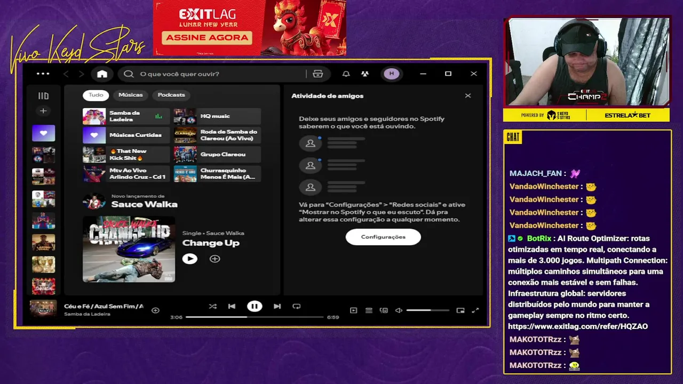683x384 pixels.
Task: Open the Change Up cover art
Action: (129, 249)
